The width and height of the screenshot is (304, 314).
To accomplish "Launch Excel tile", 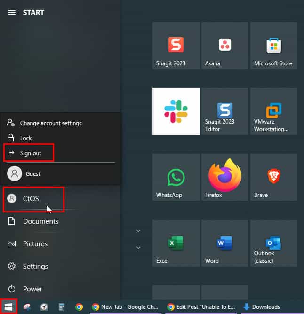I will click(176, 243).
